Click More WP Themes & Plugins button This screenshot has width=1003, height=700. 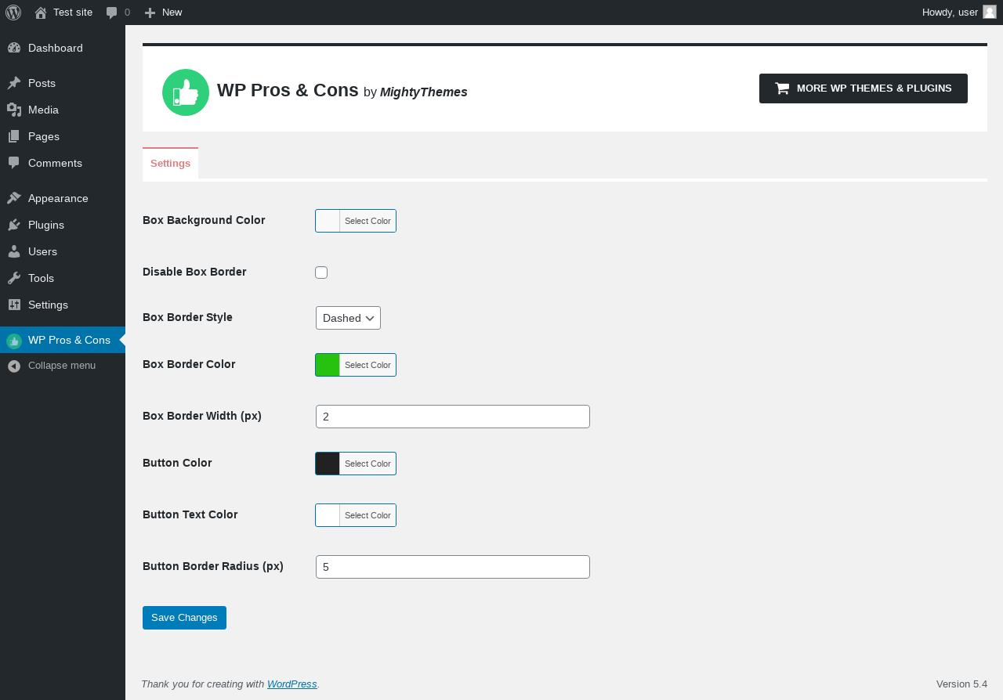click(x=864, y=88)
